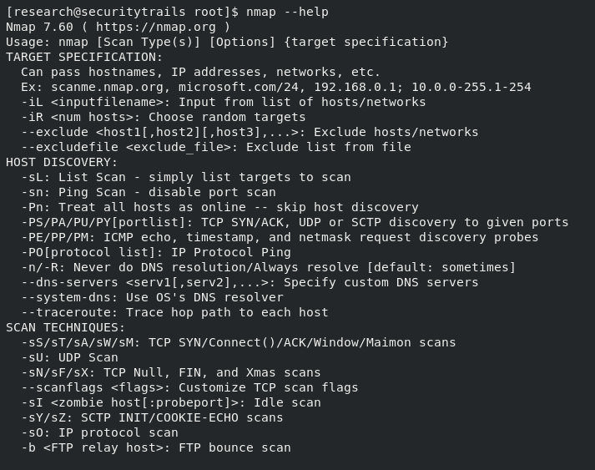The image size is (595, 470).
Task: Click the nmap --help command text
Action: (x=287, y=12)
